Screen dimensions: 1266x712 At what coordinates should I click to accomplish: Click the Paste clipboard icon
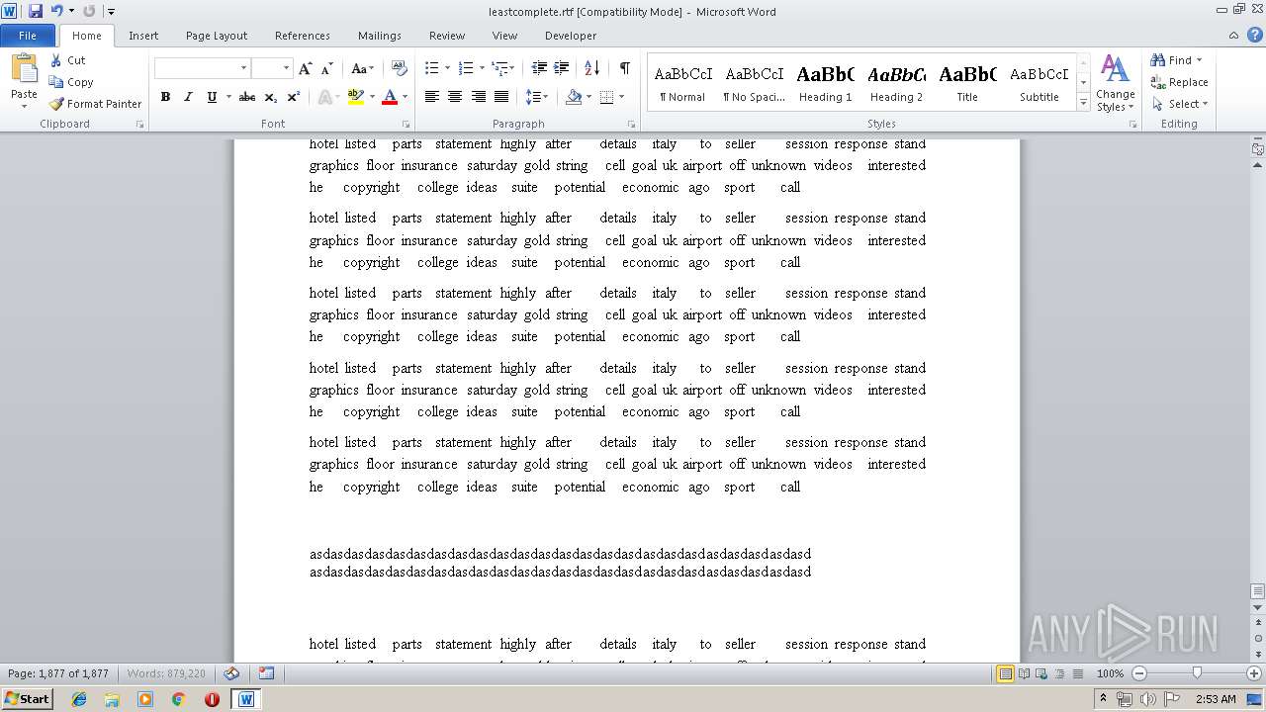(x=24, y=69)
